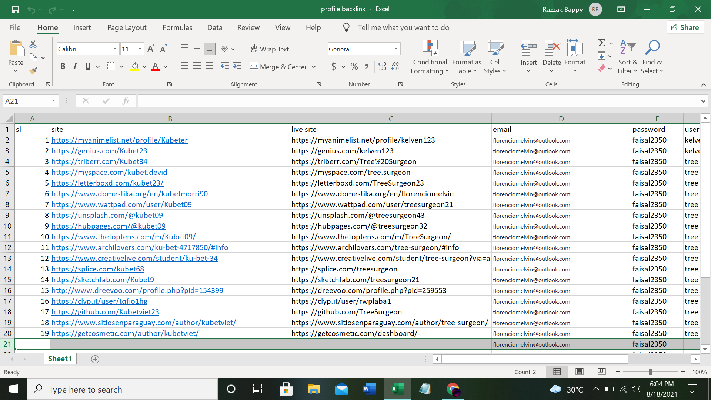Click the Increase Font Size icon
Screen dimensions: 711x400
pos(150,48)
